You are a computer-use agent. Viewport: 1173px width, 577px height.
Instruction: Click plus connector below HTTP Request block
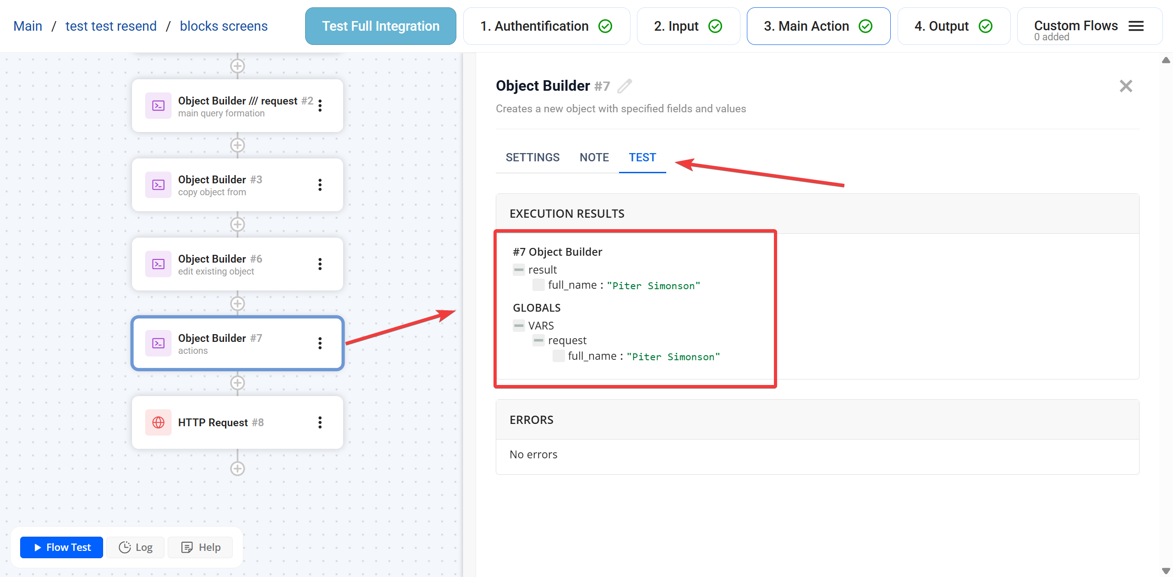[237, 468]
